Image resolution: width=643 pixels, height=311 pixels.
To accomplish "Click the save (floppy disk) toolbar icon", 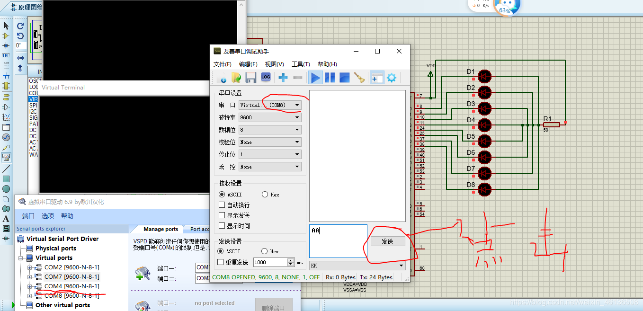I will [251, 77].
